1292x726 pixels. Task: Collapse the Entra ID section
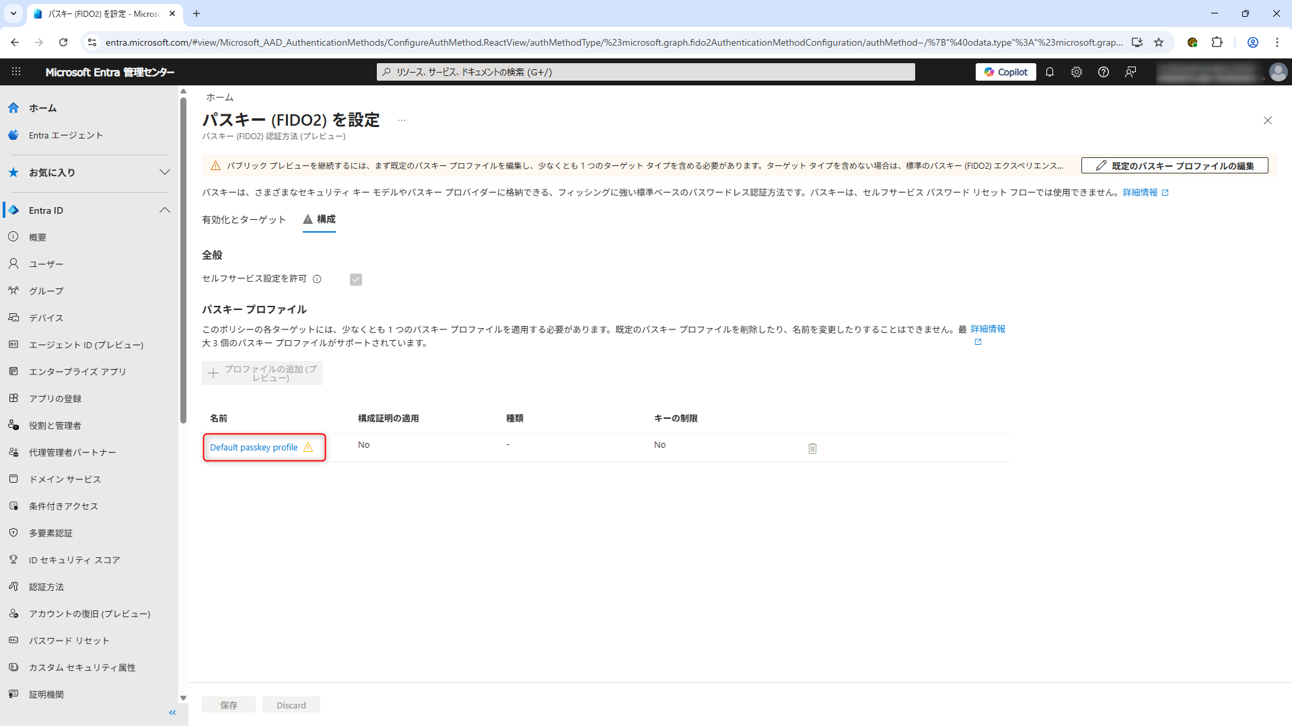click(x=164, y=210)
